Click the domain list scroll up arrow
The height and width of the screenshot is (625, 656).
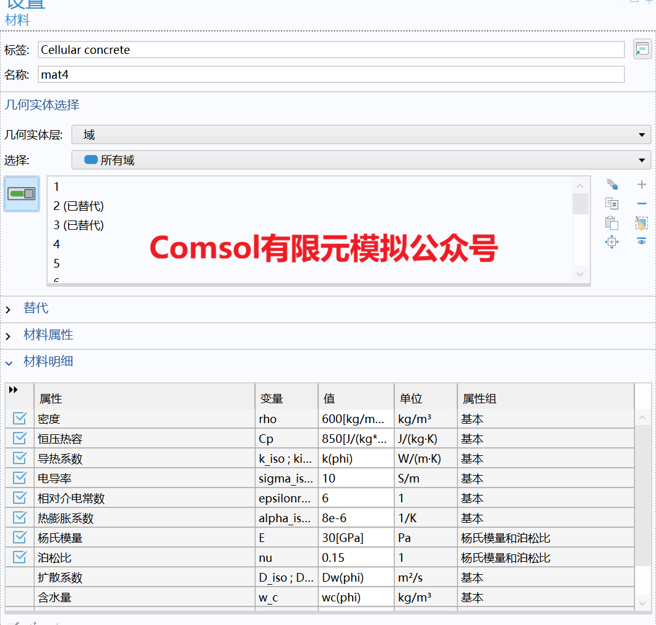click(x=580, y=185)
